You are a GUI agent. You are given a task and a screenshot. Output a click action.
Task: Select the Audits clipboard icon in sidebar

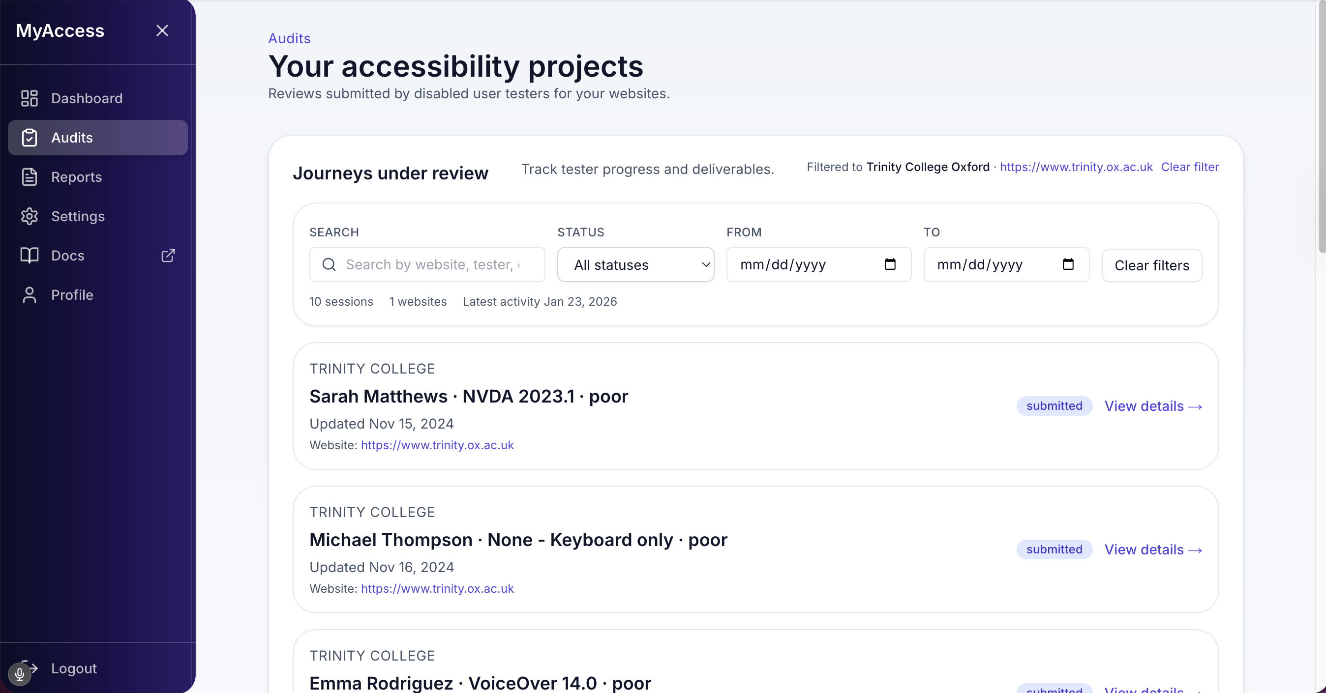click(30, 137)
